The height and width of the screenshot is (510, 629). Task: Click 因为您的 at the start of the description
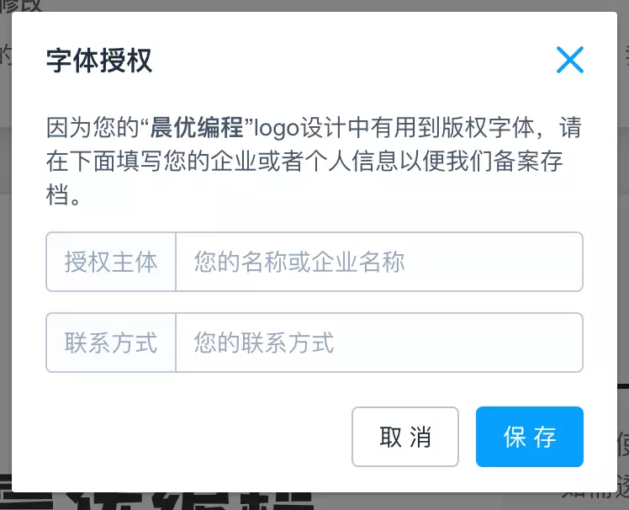click(92, 127)
